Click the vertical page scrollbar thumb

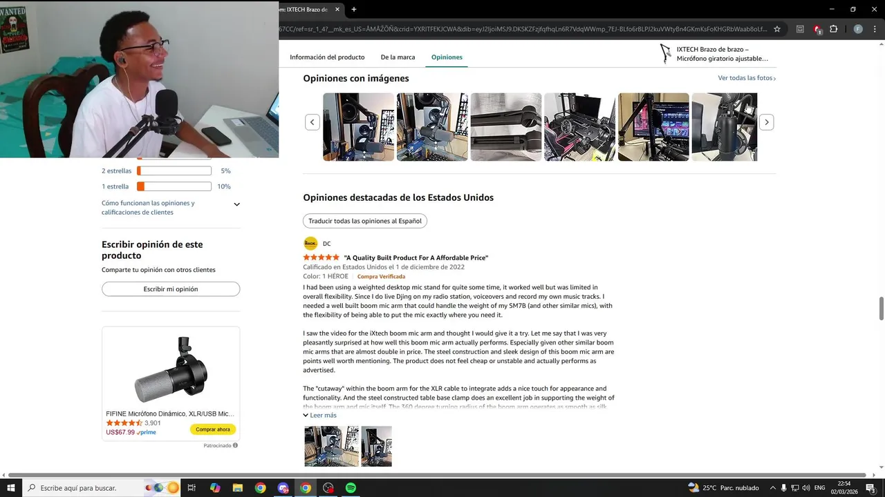[x=881, y=309]
